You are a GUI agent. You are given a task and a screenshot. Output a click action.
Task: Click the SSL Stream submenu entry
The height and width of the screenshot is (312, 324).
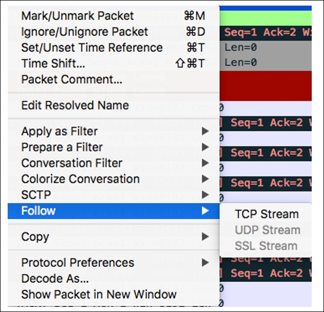pos(266,246)
